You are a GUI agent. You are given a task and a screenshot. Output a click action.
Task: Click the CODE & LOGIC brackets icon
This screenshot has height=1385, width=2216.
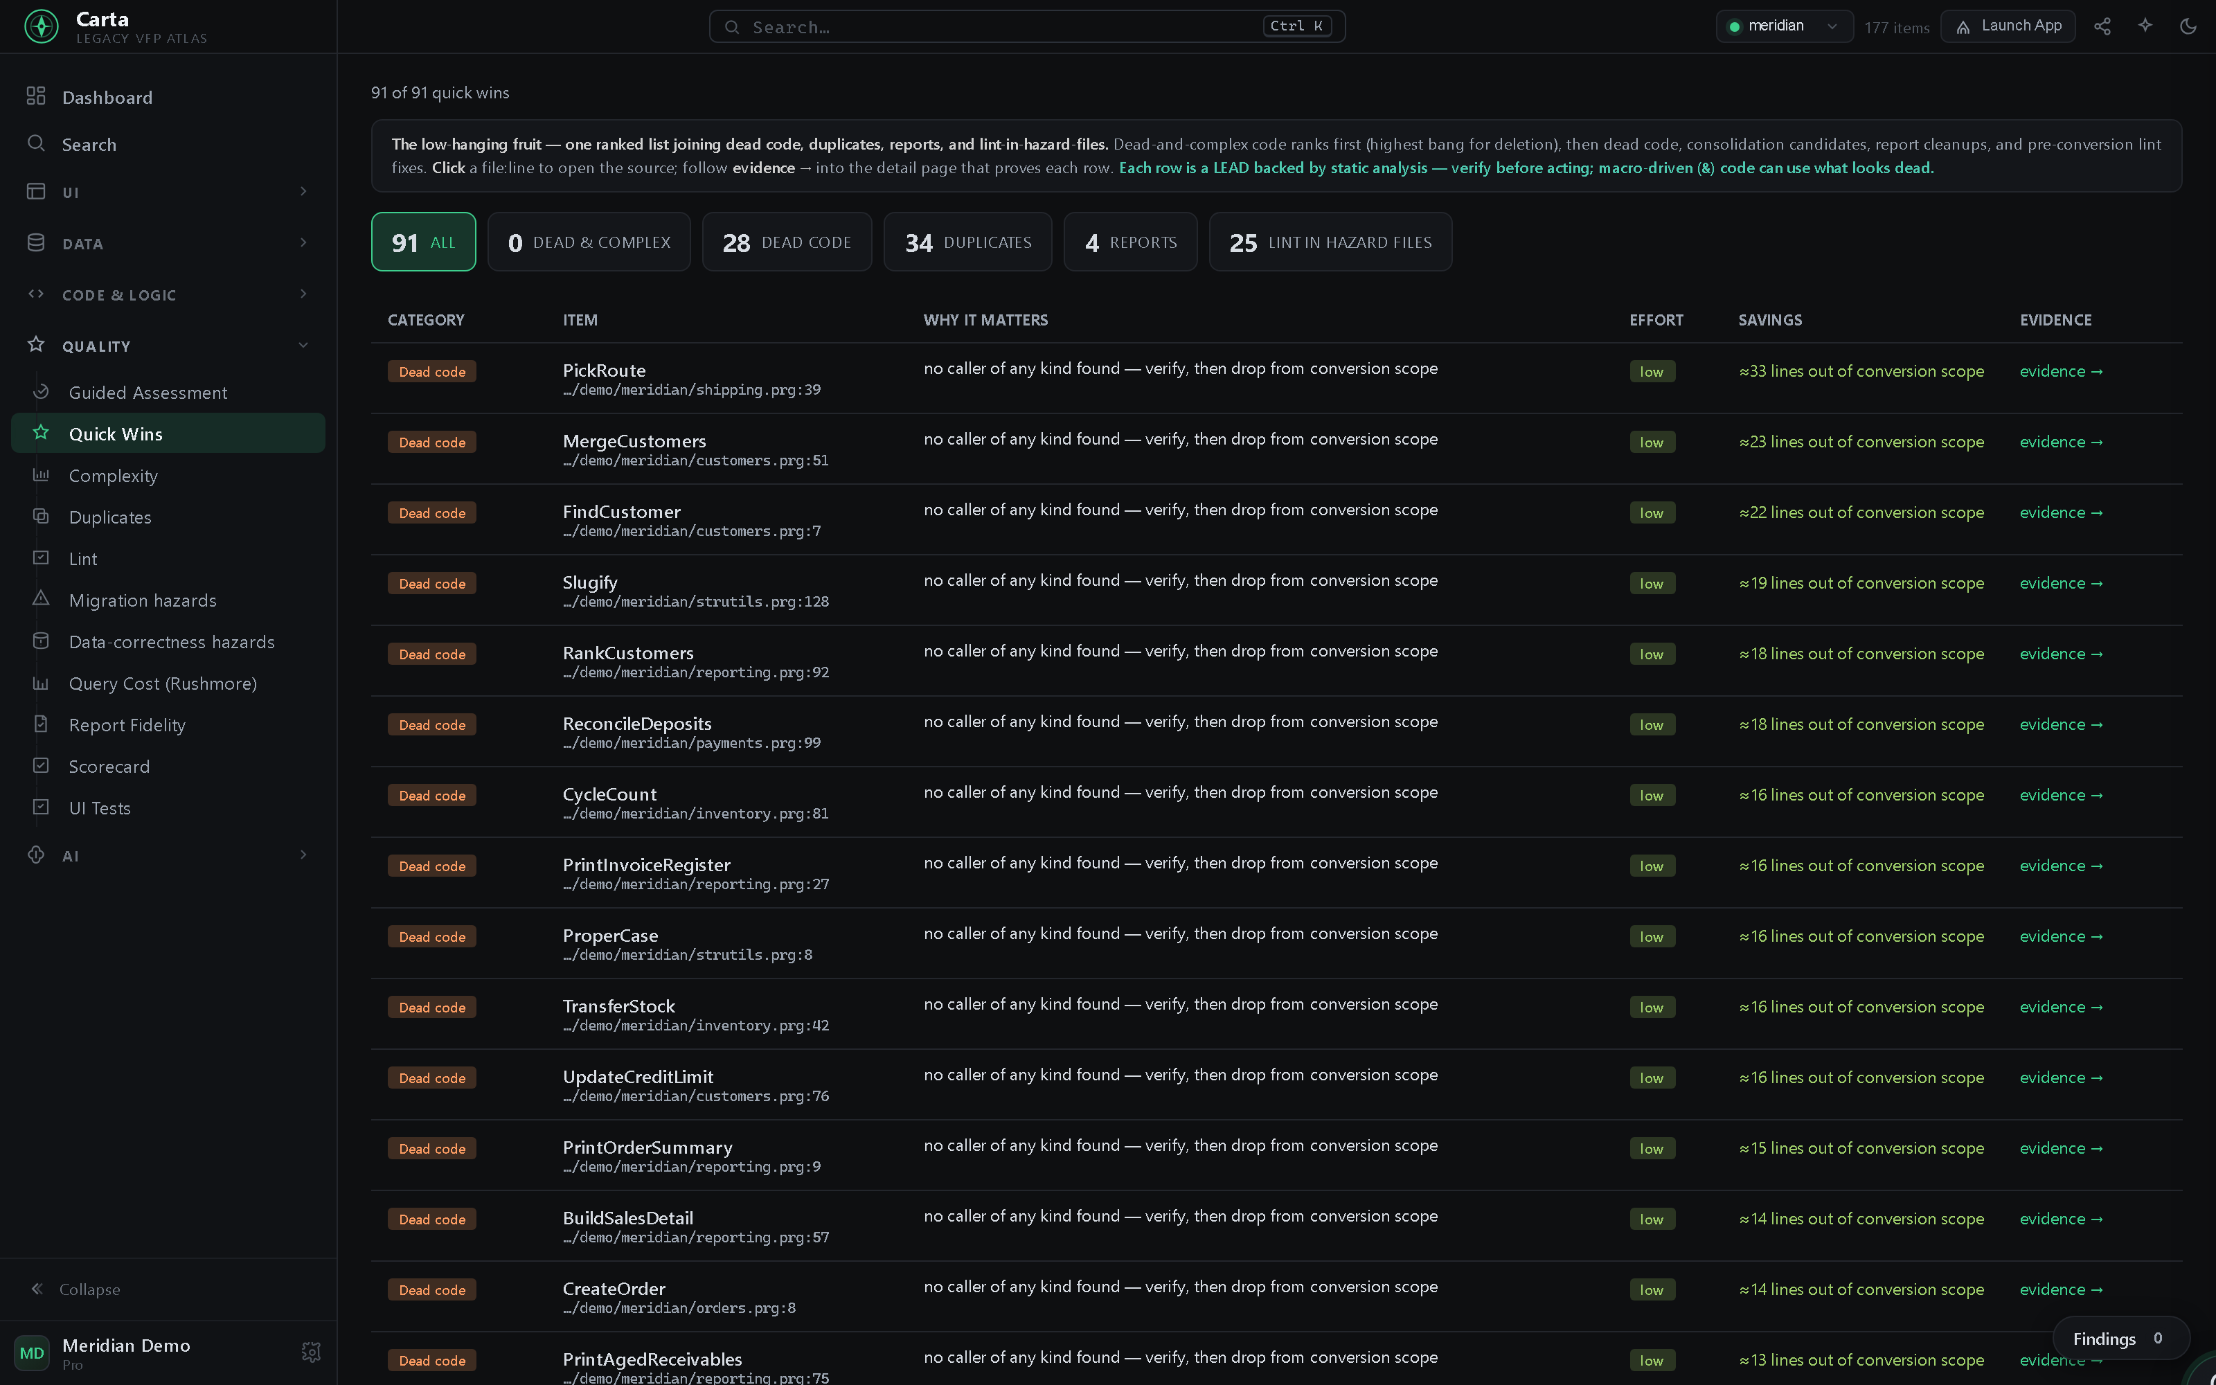coord(36,294)
